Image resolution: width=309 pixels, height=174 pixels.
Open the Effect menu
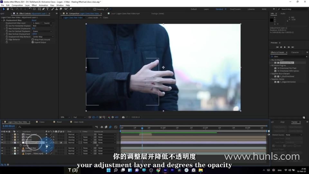(x=34, y=5)
